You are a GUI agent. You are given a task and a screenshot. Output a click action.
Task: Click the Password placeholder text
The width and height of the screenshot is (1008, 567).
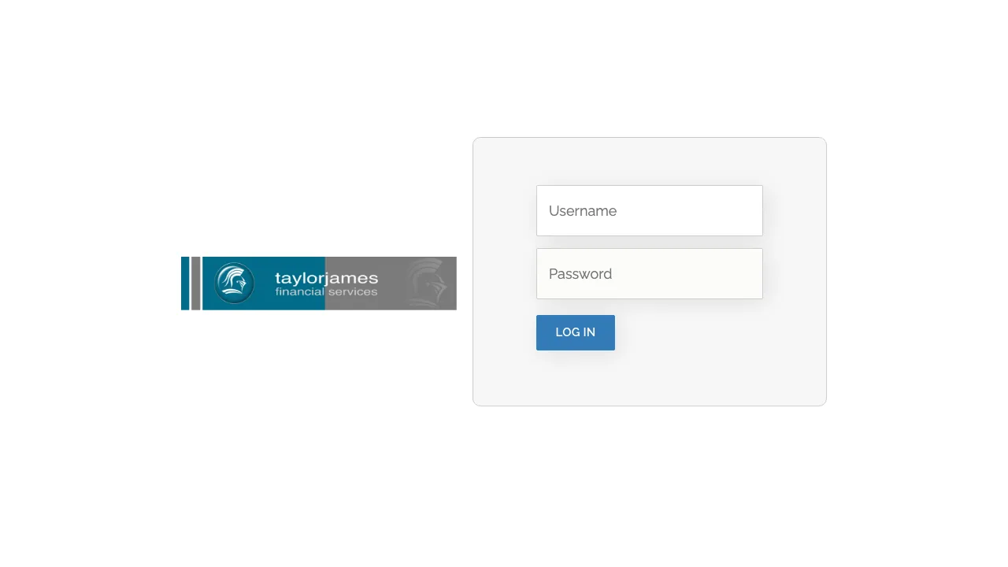click(x=580, y=273)
